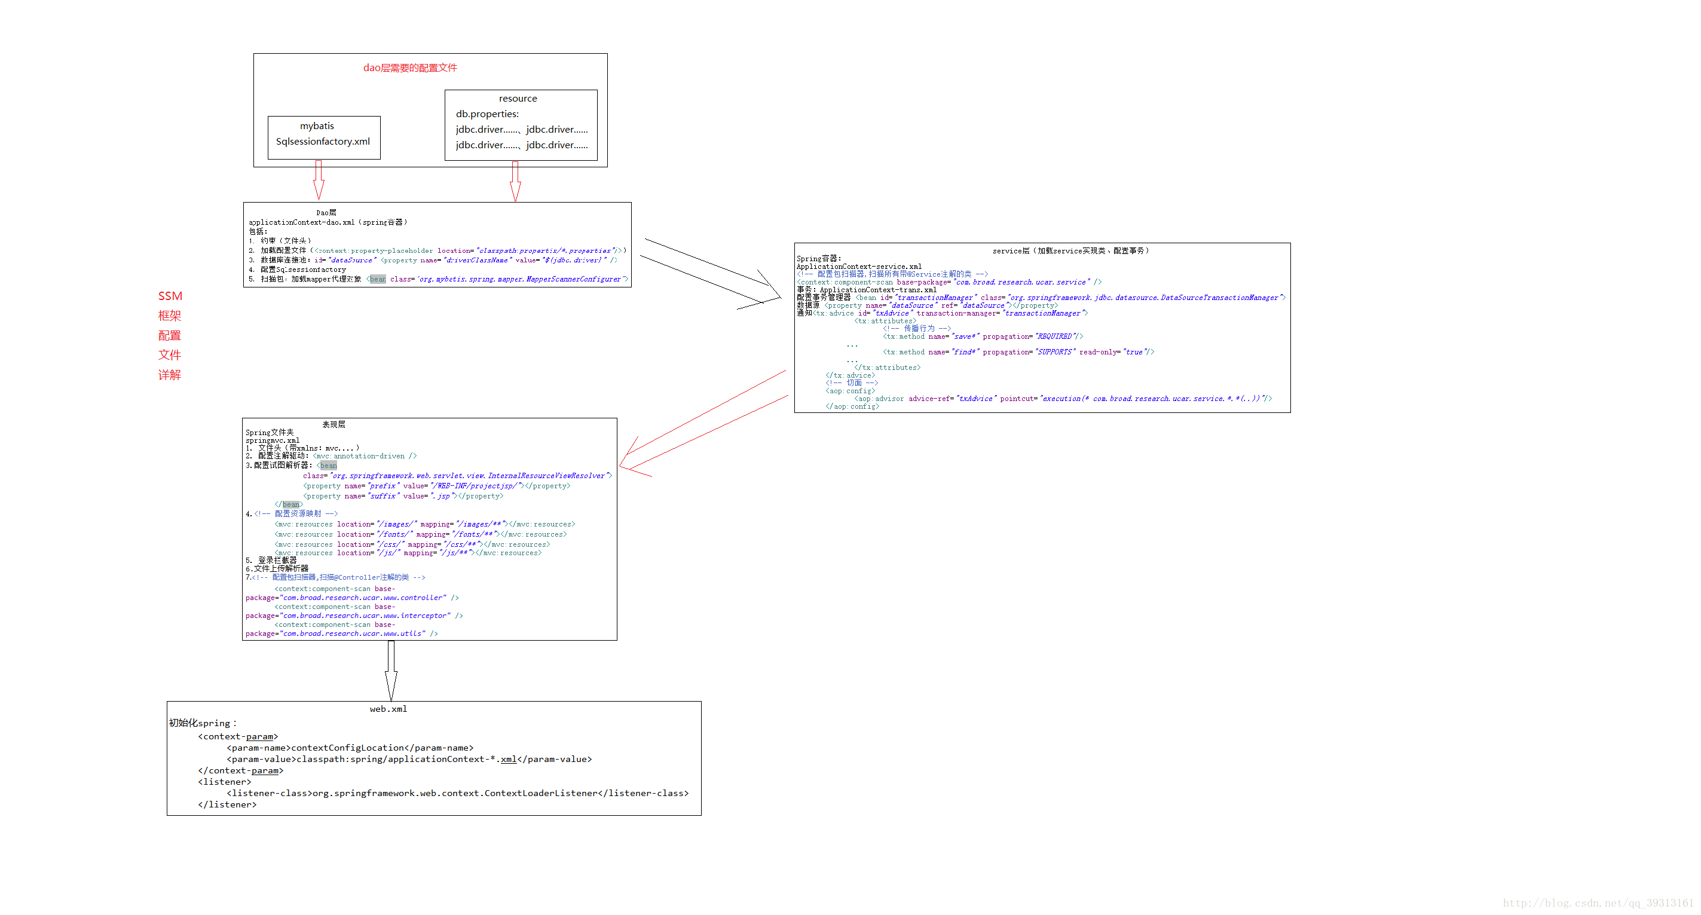Click the highlighted bean tag under 配置试图解析器

pyautogui.click(x=328, y=466)
